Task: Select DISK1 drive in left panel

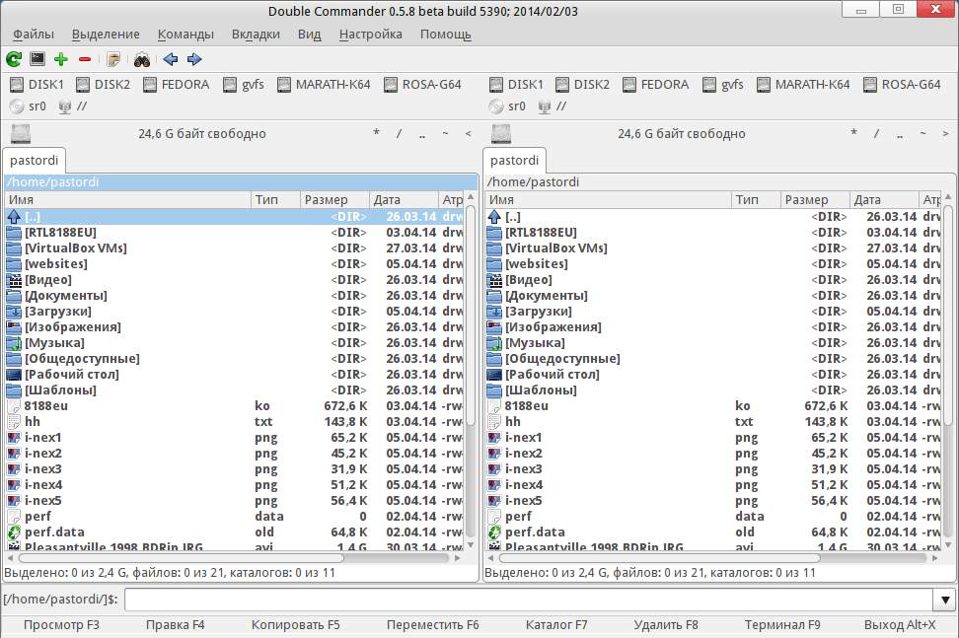Action: coord(37,85)
